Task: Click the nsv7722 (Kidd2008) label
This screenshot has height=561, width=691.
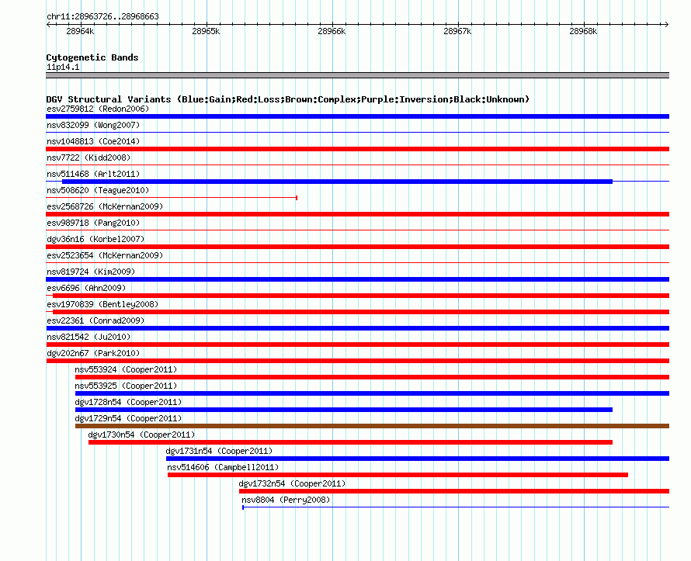Action: click(x=89, y=158)
